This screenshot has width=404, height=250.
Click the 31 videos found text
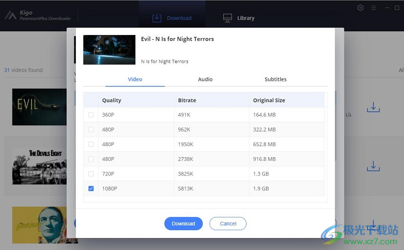point(23,70)
